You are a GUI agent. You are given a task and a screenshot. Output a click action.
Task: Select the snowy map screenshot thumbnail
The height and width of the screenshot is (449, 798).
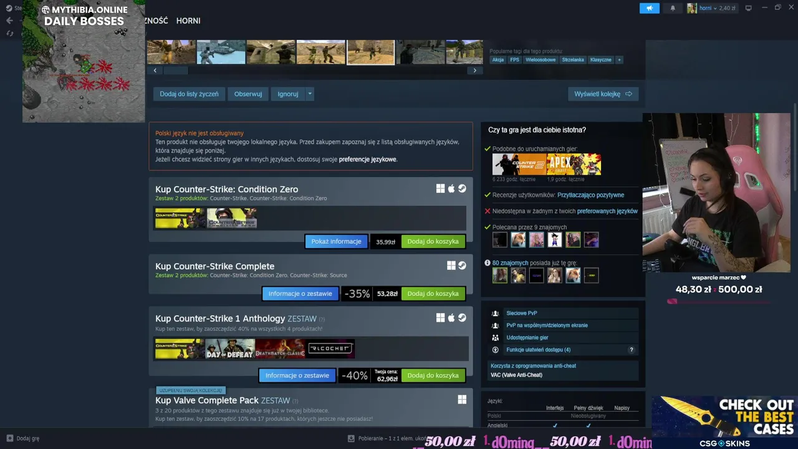[x=221, y=52]
